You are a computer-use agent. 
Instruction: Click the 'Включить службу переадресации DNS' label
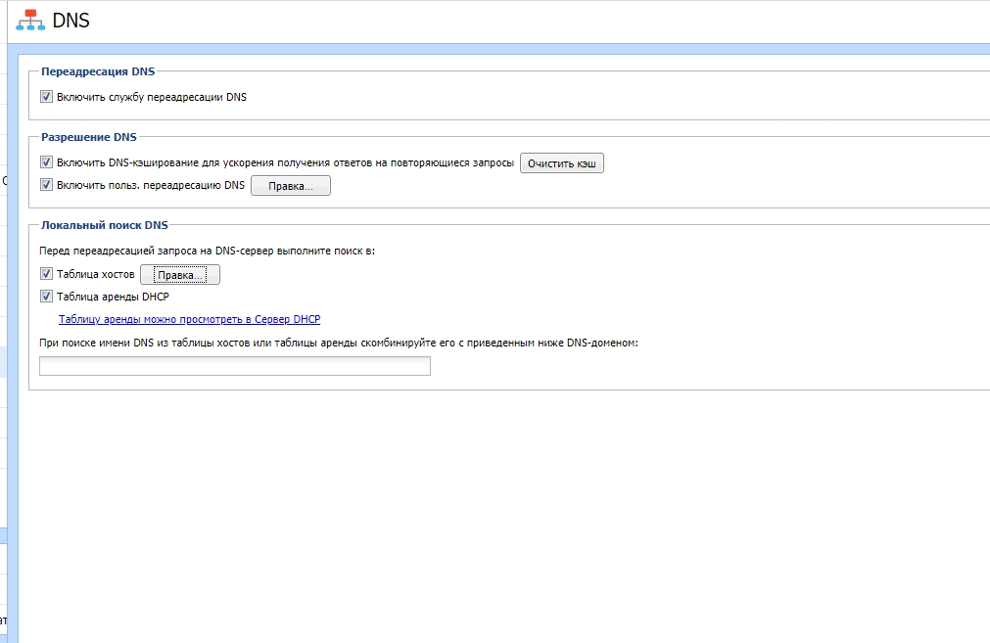[152, 97]
